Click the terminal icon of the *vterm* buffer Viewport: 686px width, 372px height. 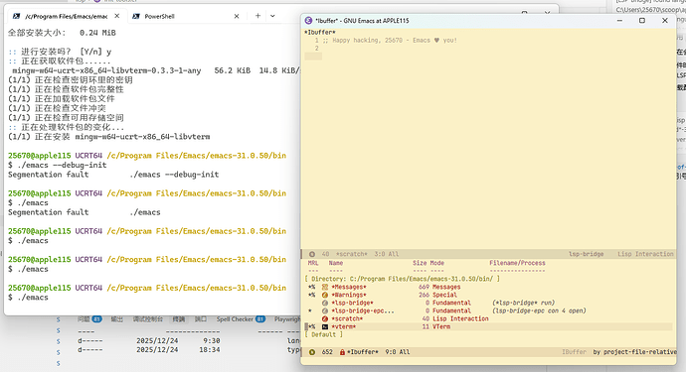[325, 326]
